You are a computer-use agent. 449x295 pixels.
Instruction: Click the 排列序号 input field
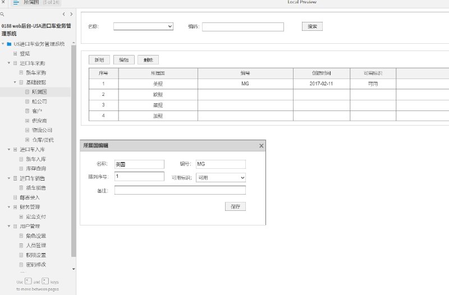pyautogui.click(x=139, y=176)
